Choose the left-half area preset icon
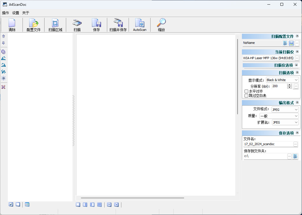Screen dimensions: 302x215 [x=92, y=205]
